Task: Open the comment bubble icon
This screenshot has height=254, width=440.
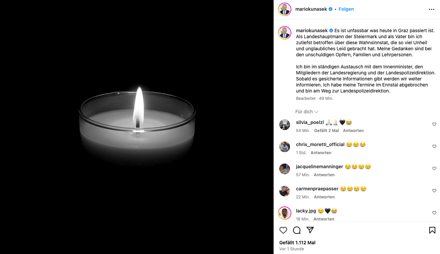Action: point(297,230)
